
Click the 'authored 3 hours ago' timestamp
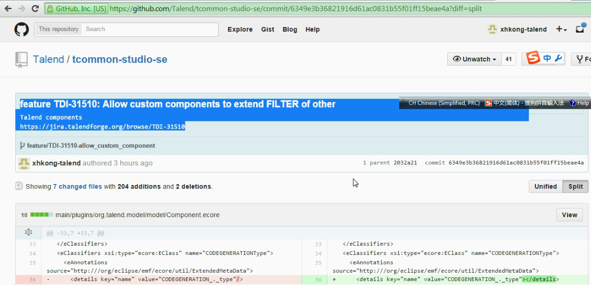pos(118,163)
